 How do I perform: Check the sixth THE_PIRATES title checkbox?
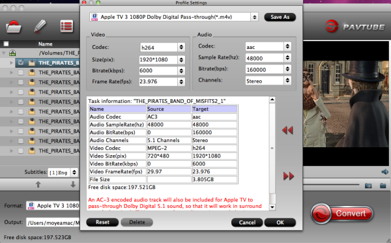pos(21,111)
